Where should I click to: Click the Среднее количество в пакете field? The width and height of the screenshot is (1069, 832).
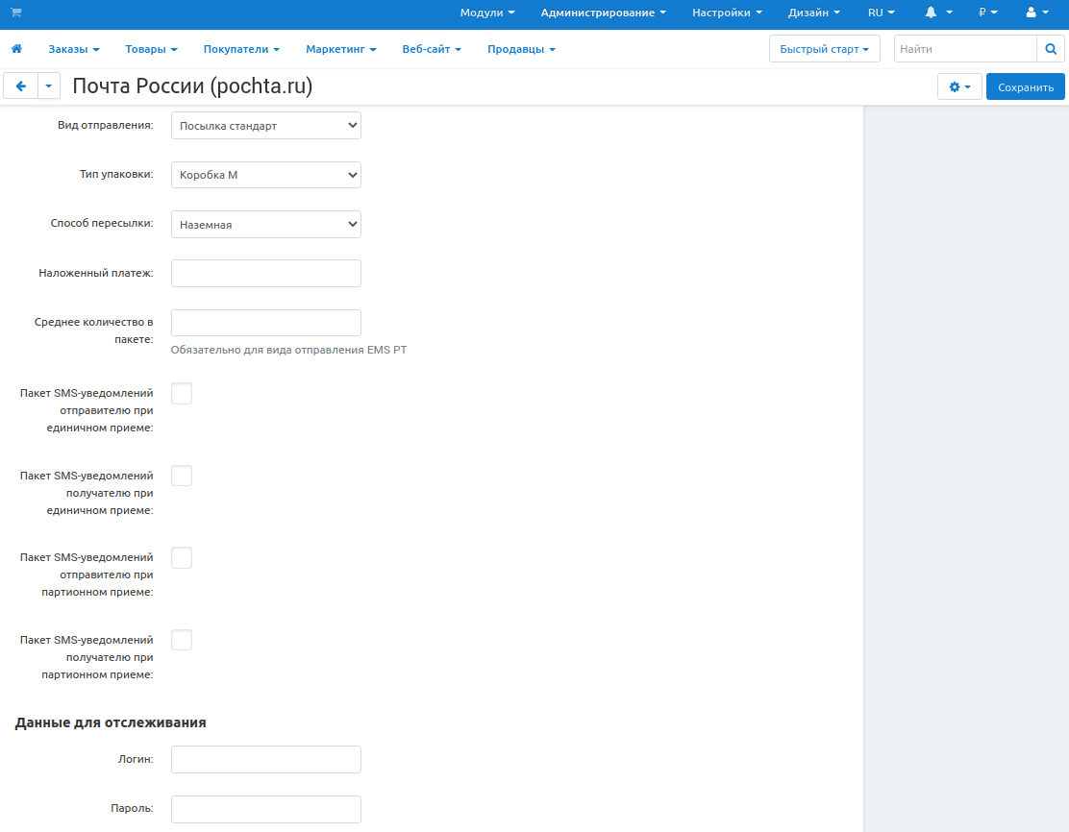click(x=266, y=323)
